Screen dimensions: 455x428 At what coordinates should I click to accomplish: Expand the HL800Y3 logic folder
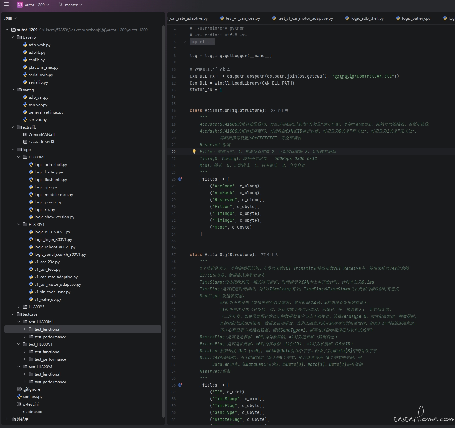coord(19,307)
